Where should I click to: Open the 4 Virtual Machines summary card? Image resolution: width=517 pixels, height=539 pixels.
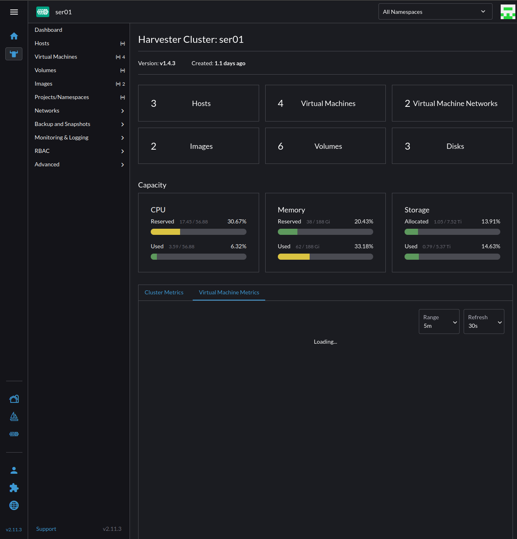pyautogui.click(x=326, y=103)
